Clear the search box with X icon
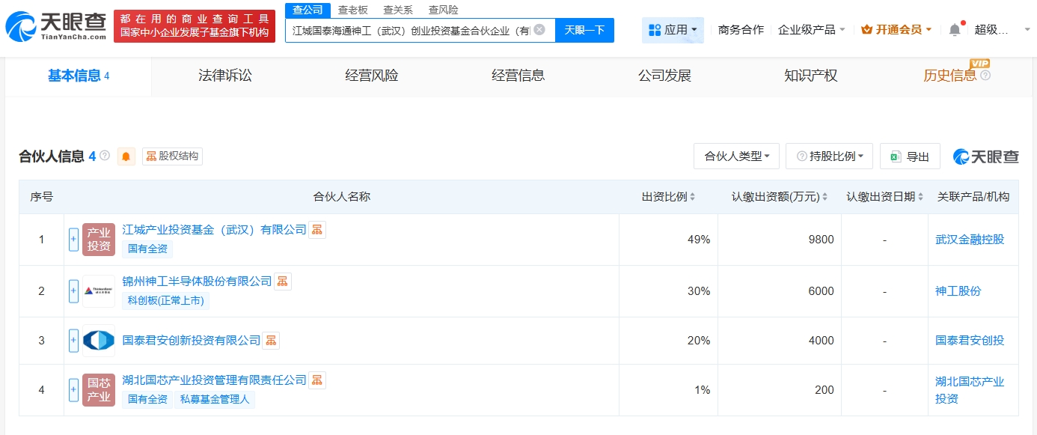Viewport: 1037px width, 435px height. pyautogui.click(x=539, y=30)
